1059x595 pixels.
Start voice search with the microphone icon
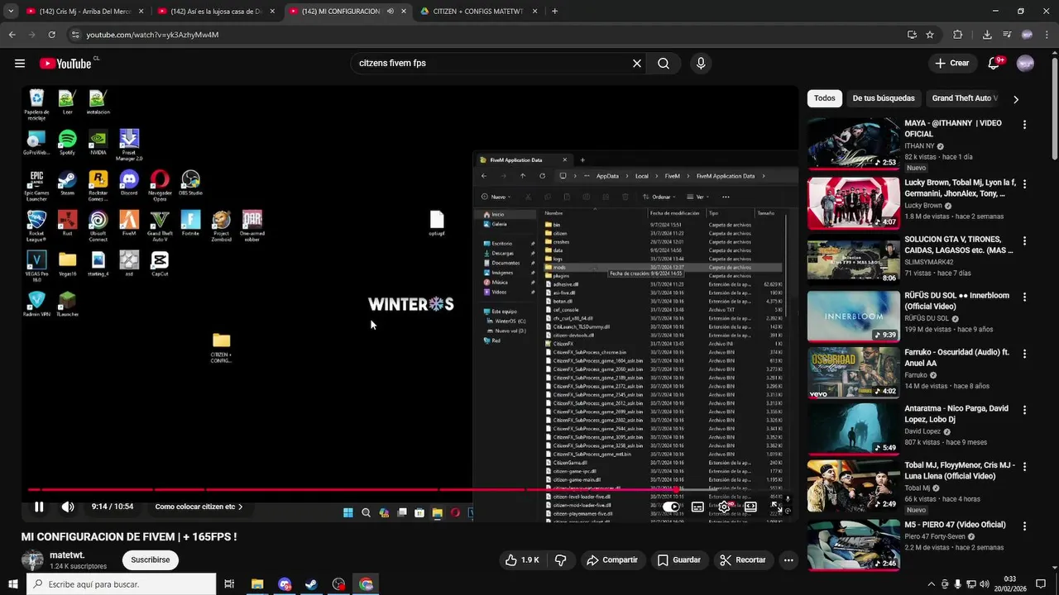click(x=701, y=64)
